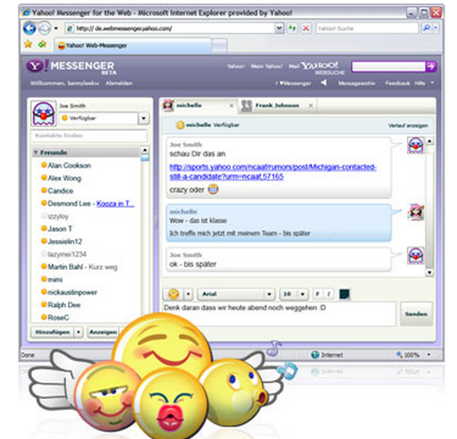Image resolution: width=457 pixels, height=439 pixels.
Task: Open the Arial font dropdown
Action: tap(269, 294)
